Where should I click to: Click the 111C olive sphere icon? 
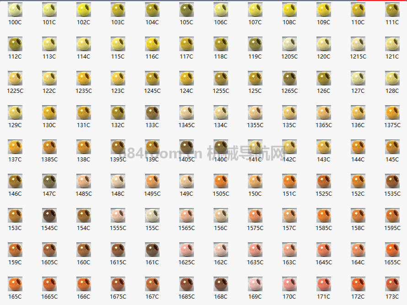(x=392, y=10)
